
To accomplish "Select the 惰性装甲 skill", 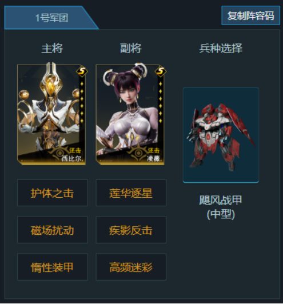I will pyautogui.click(x=53, y=267).
